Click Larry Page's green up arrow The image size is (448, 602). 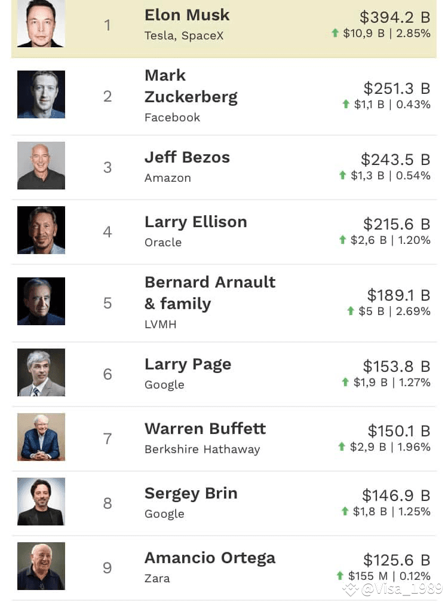[345, 382]
